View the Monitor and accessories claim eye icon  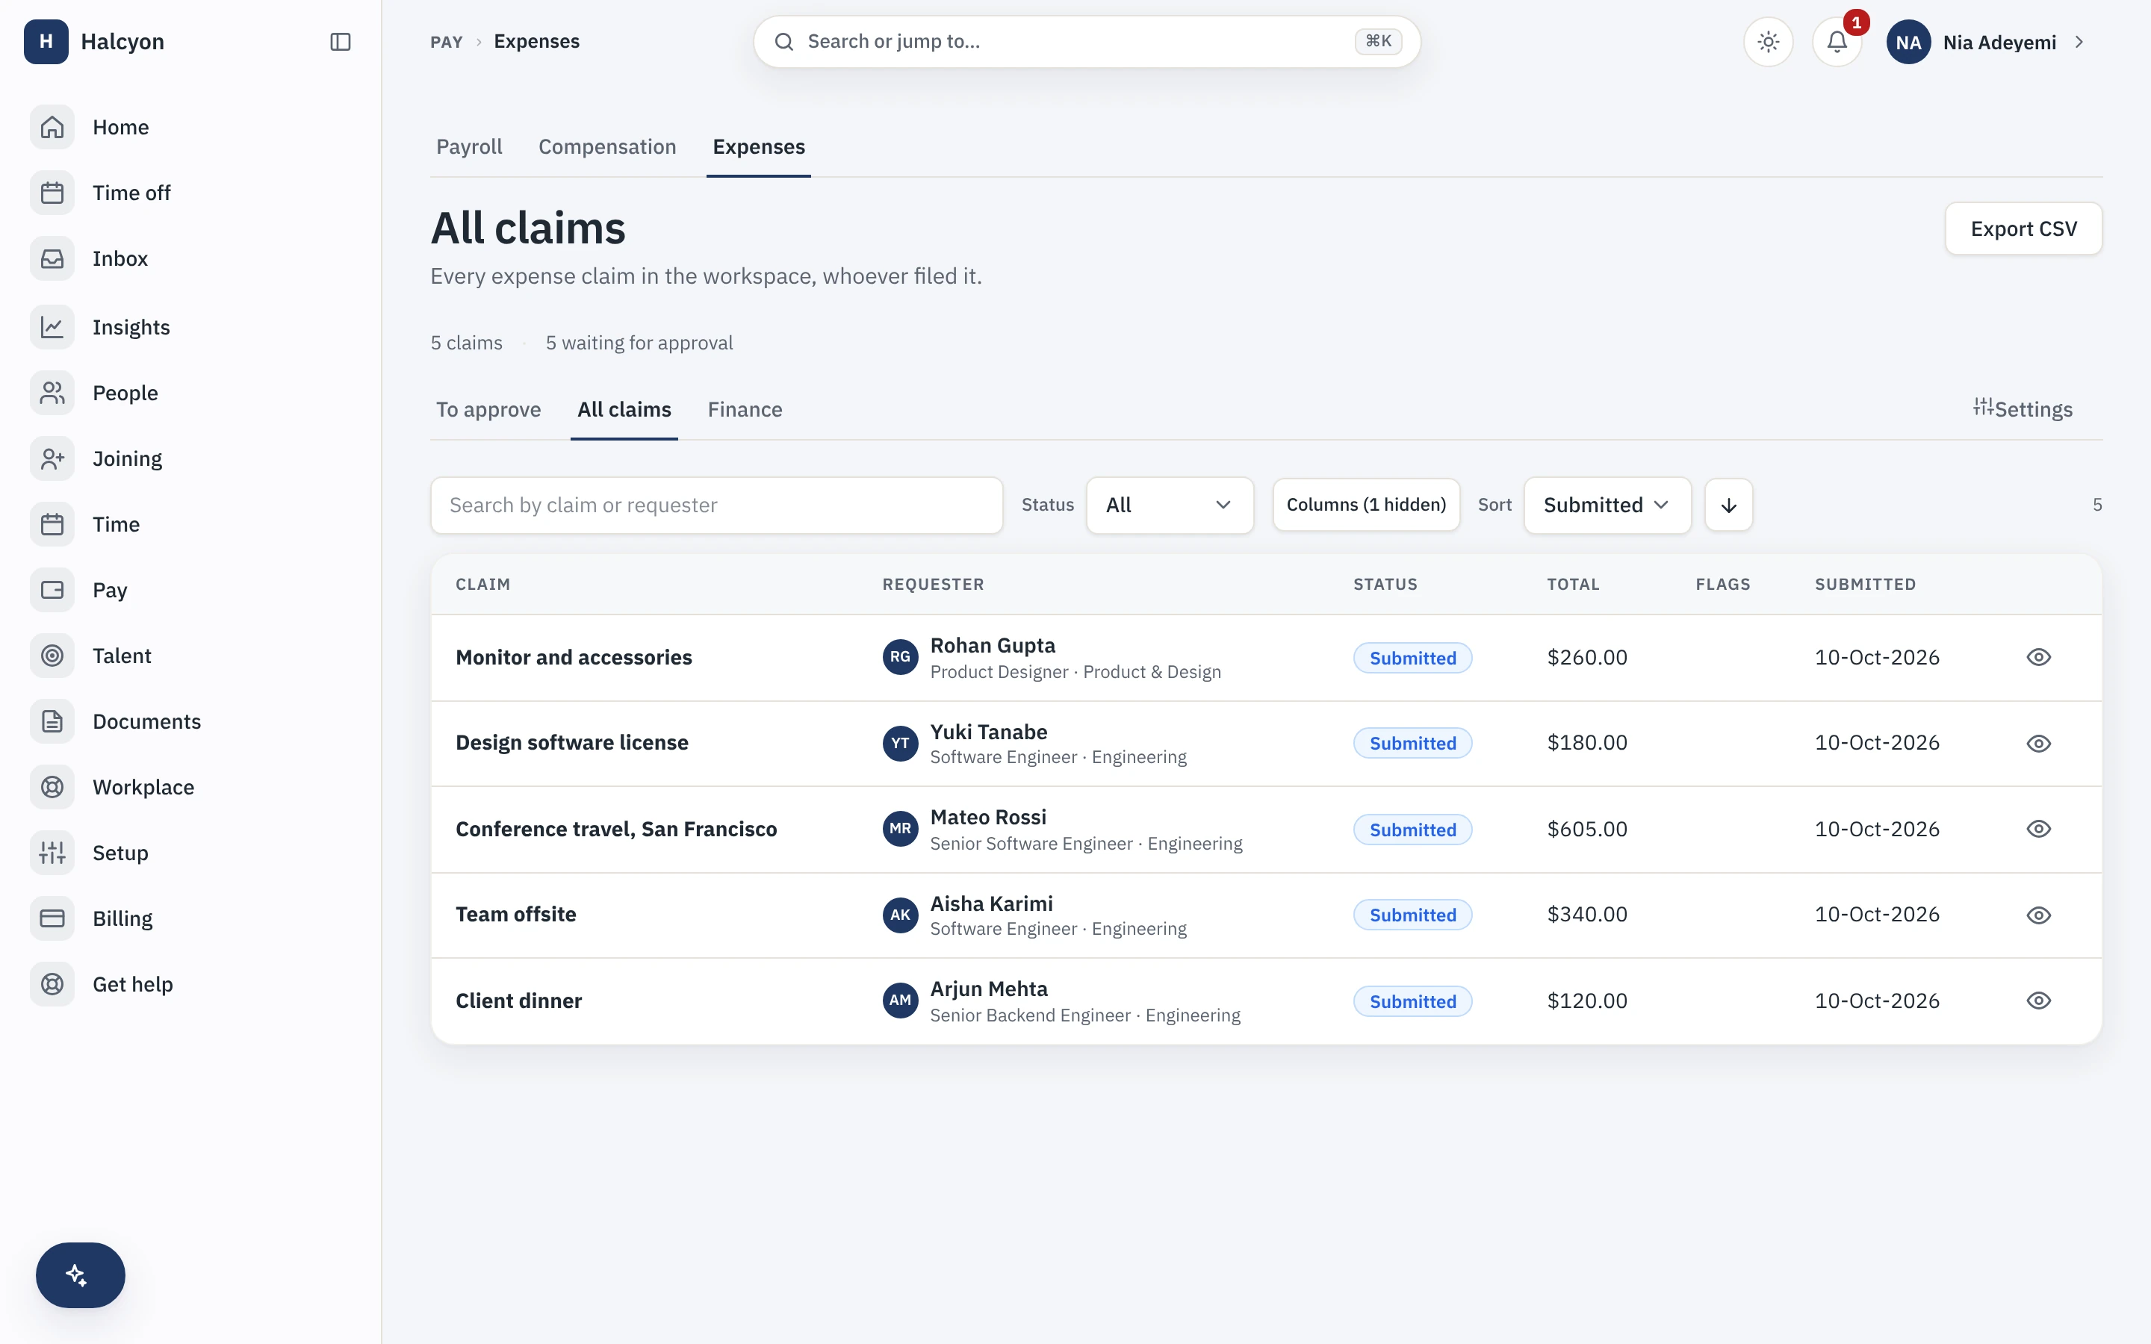click(x=2039, y=657)
